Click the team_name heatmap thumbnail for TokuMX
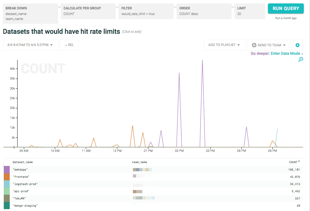The image size is (310, 211). 144,198
